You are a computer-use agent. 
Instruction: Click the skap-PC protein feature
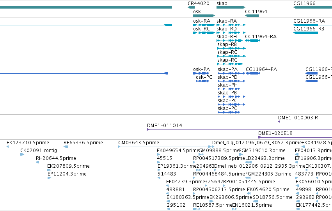231,105
